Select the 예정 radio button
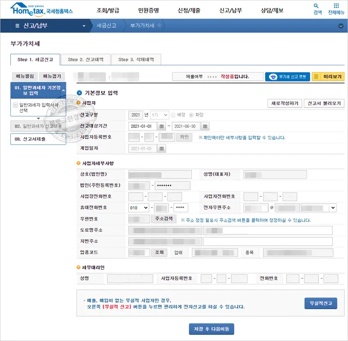Viewport: 348px width, 341px height. click(x=174, y=115)
